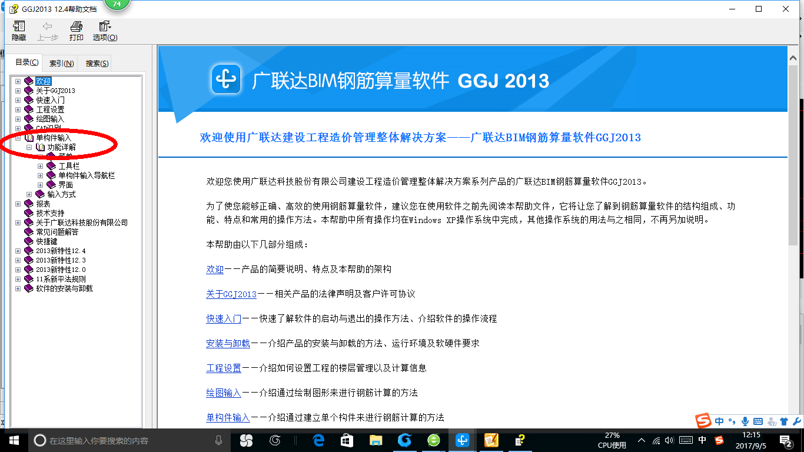This screenshot has width=804, height=452.
Task: Expand the 11系新平法规则 tree node
Action: pos(18,279)
